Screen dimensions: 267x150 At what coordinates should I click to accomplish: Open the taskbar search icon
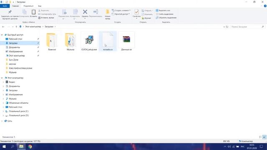pos(13,146)
